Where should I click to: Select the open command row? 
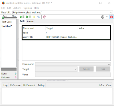pyautogui.click(x=66, y=33)
